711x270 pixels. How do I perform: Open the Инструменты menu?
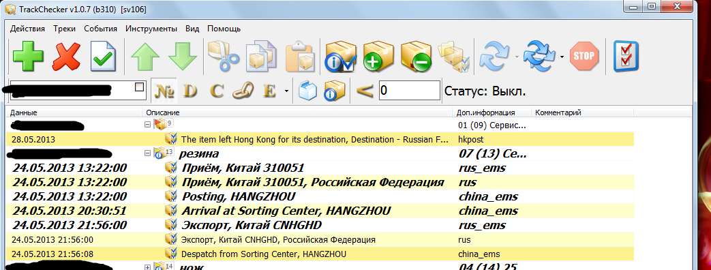(151, 29)
